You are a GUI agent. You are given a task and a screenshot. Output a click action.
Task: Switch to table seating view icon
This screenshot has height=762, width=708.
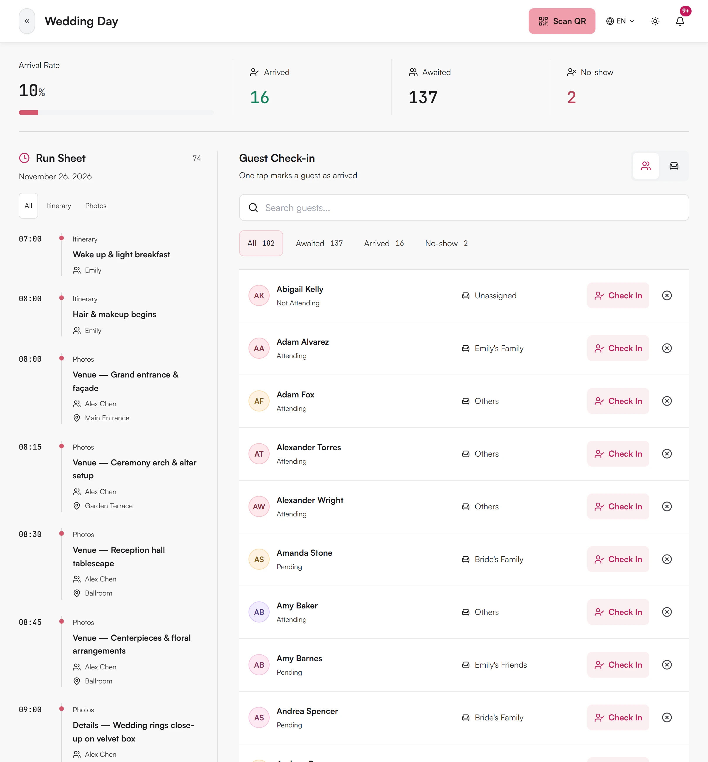point(674,166)
